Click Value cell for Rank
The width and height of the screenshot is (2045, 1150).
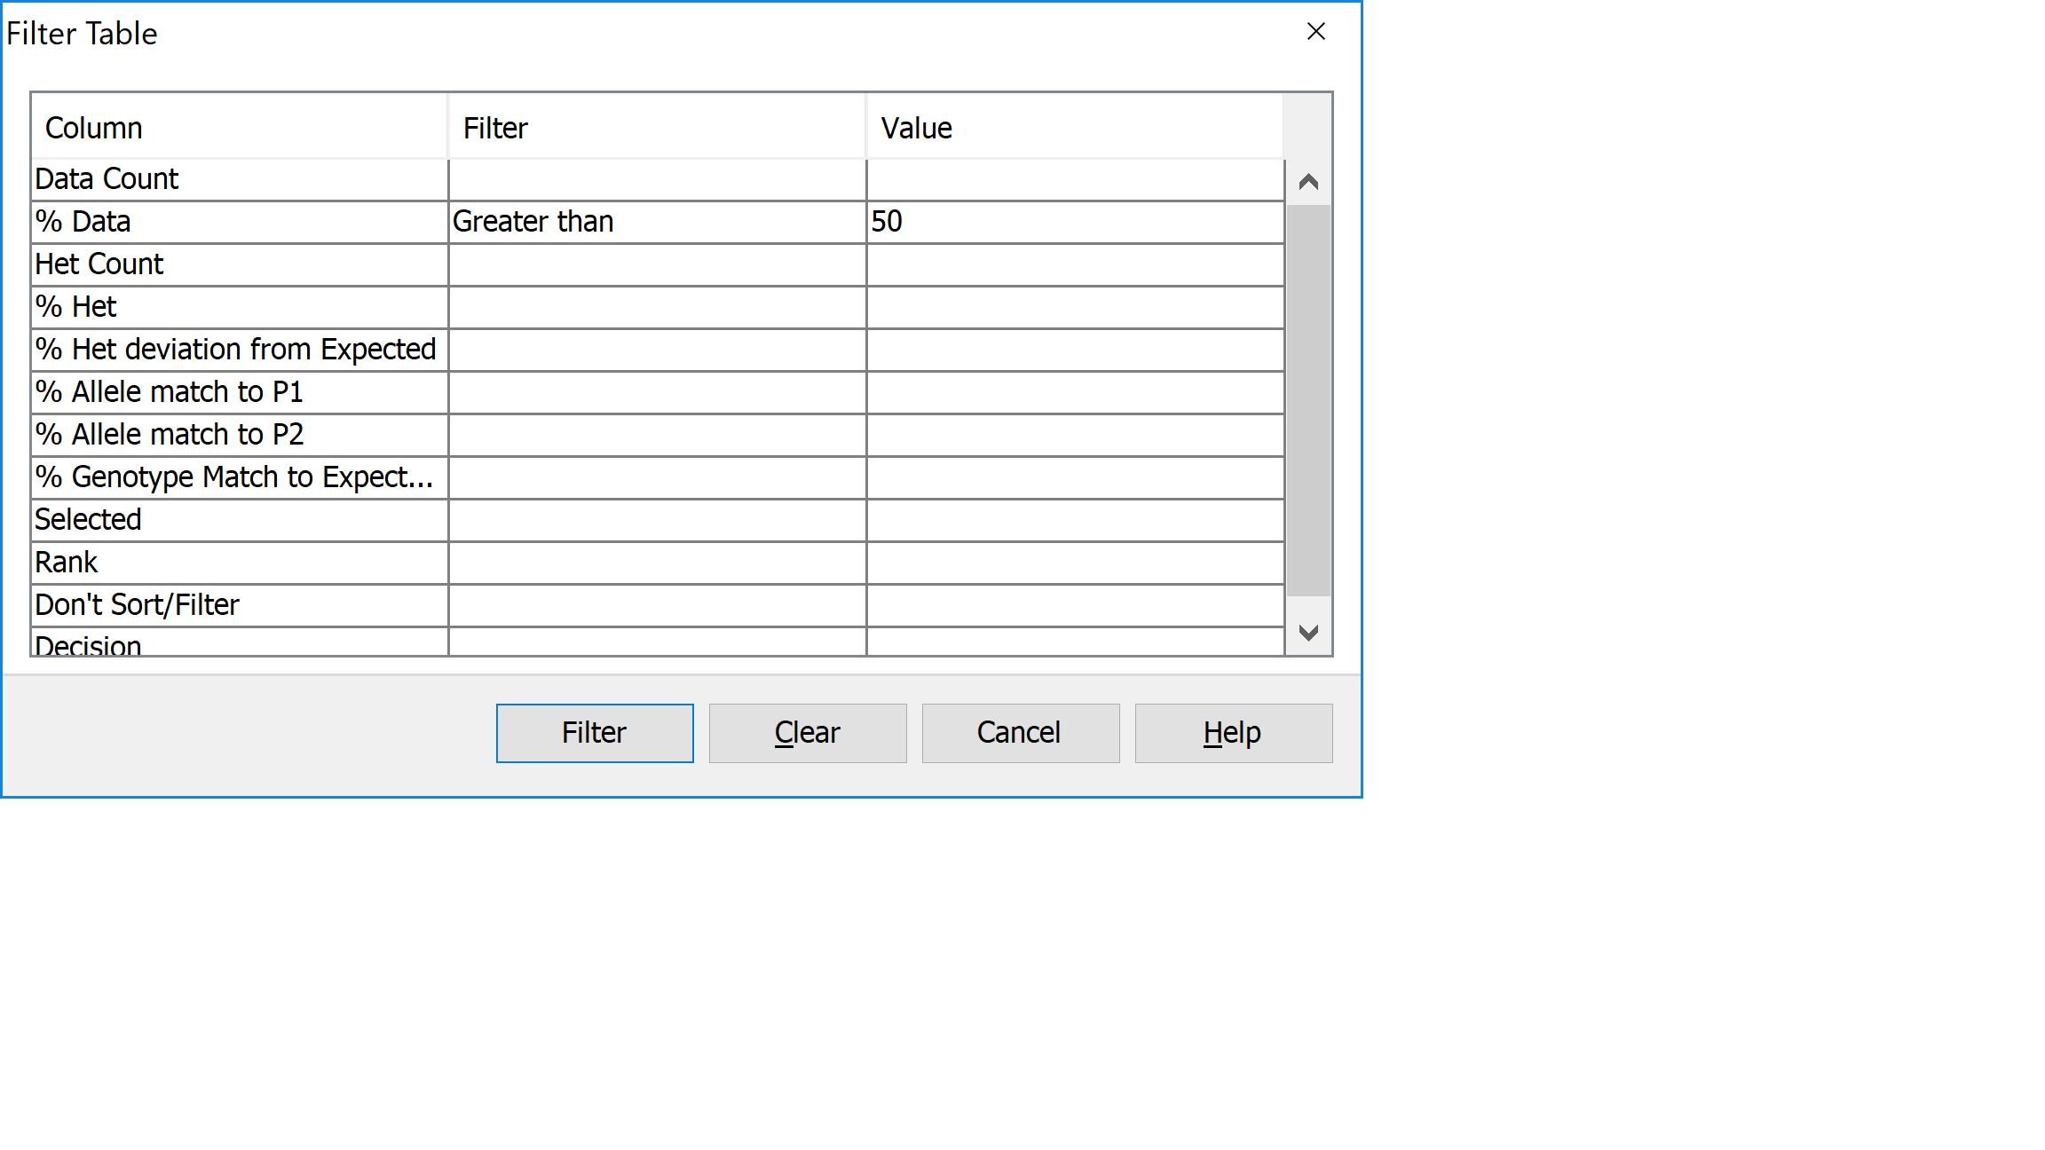(x=1075, y=563)
